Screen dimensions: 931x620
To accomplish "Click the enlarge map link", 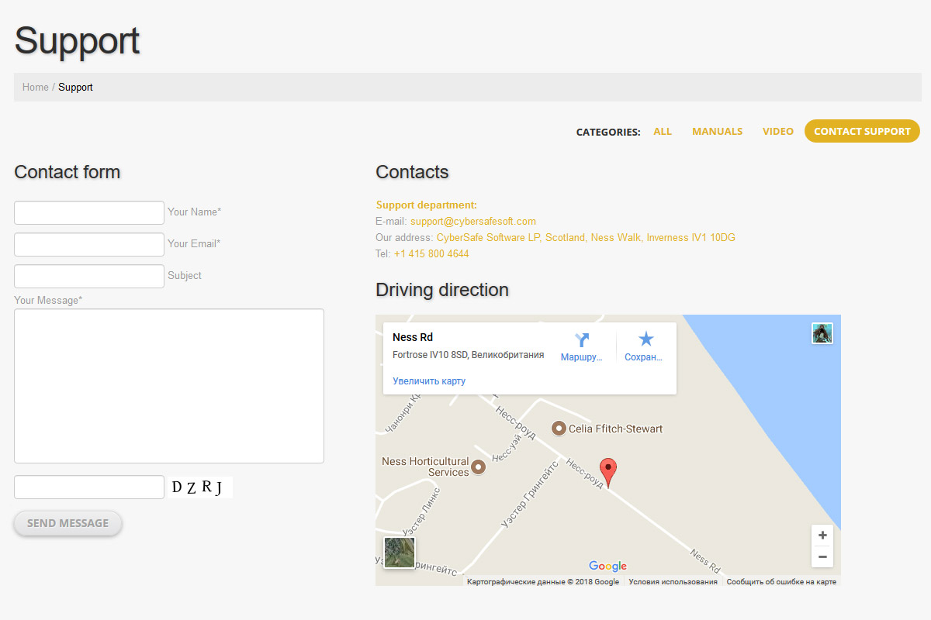I will pos(429,381).
